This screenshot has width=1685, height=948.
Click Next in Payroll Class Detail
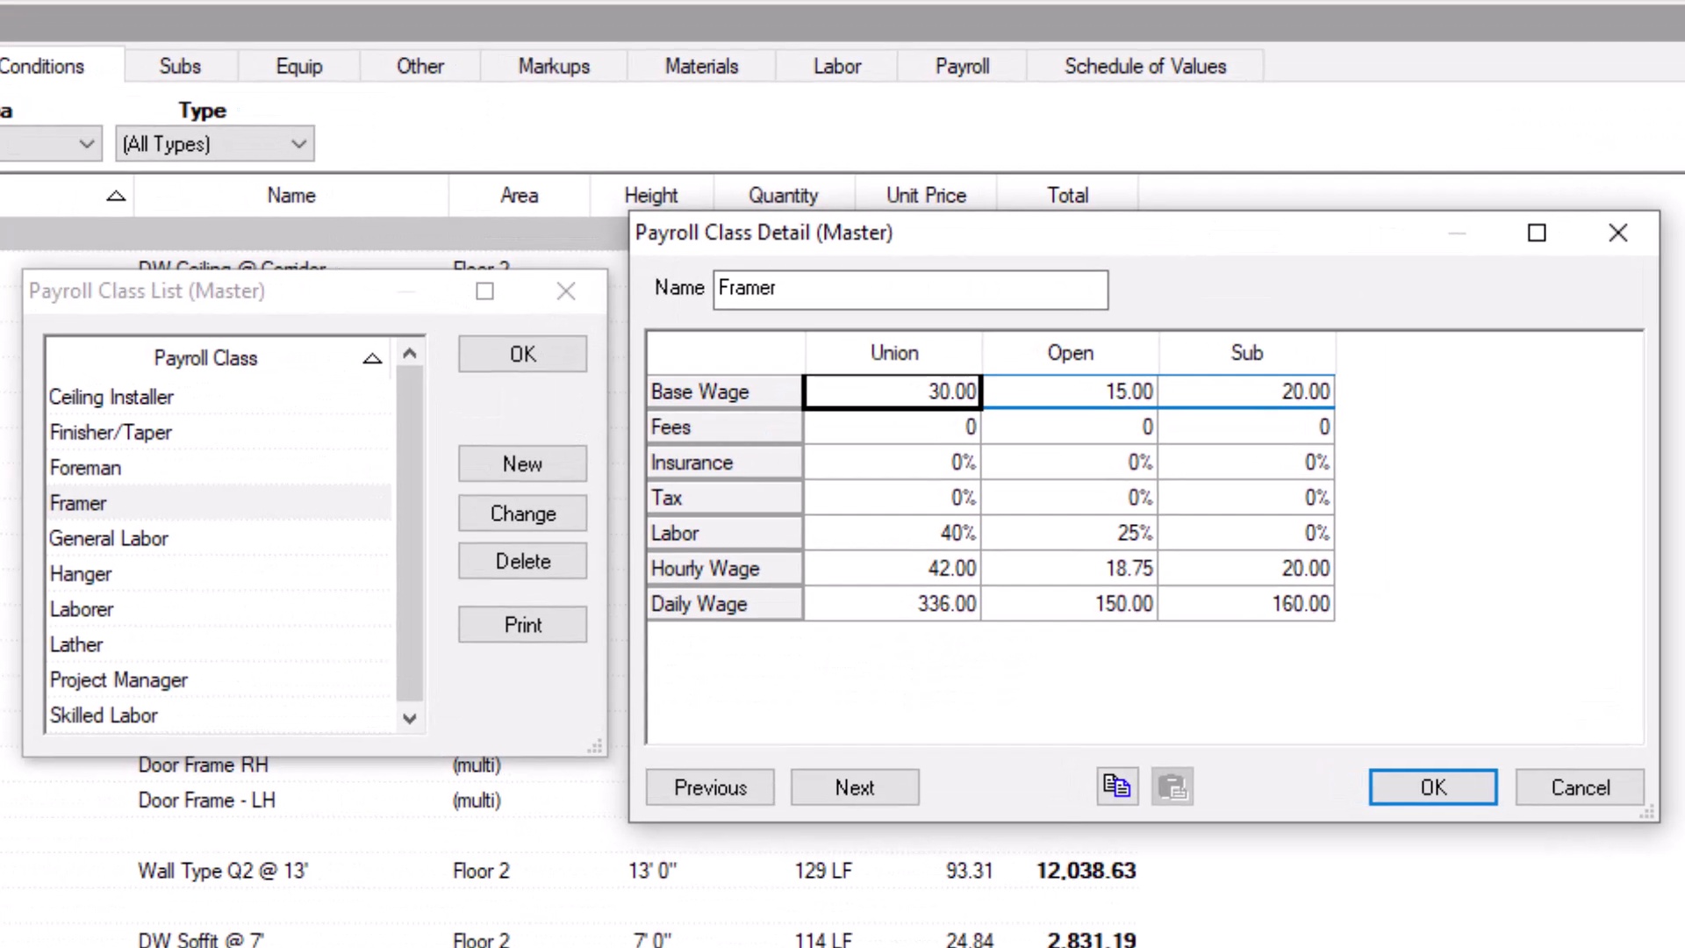tap(854, 787)
